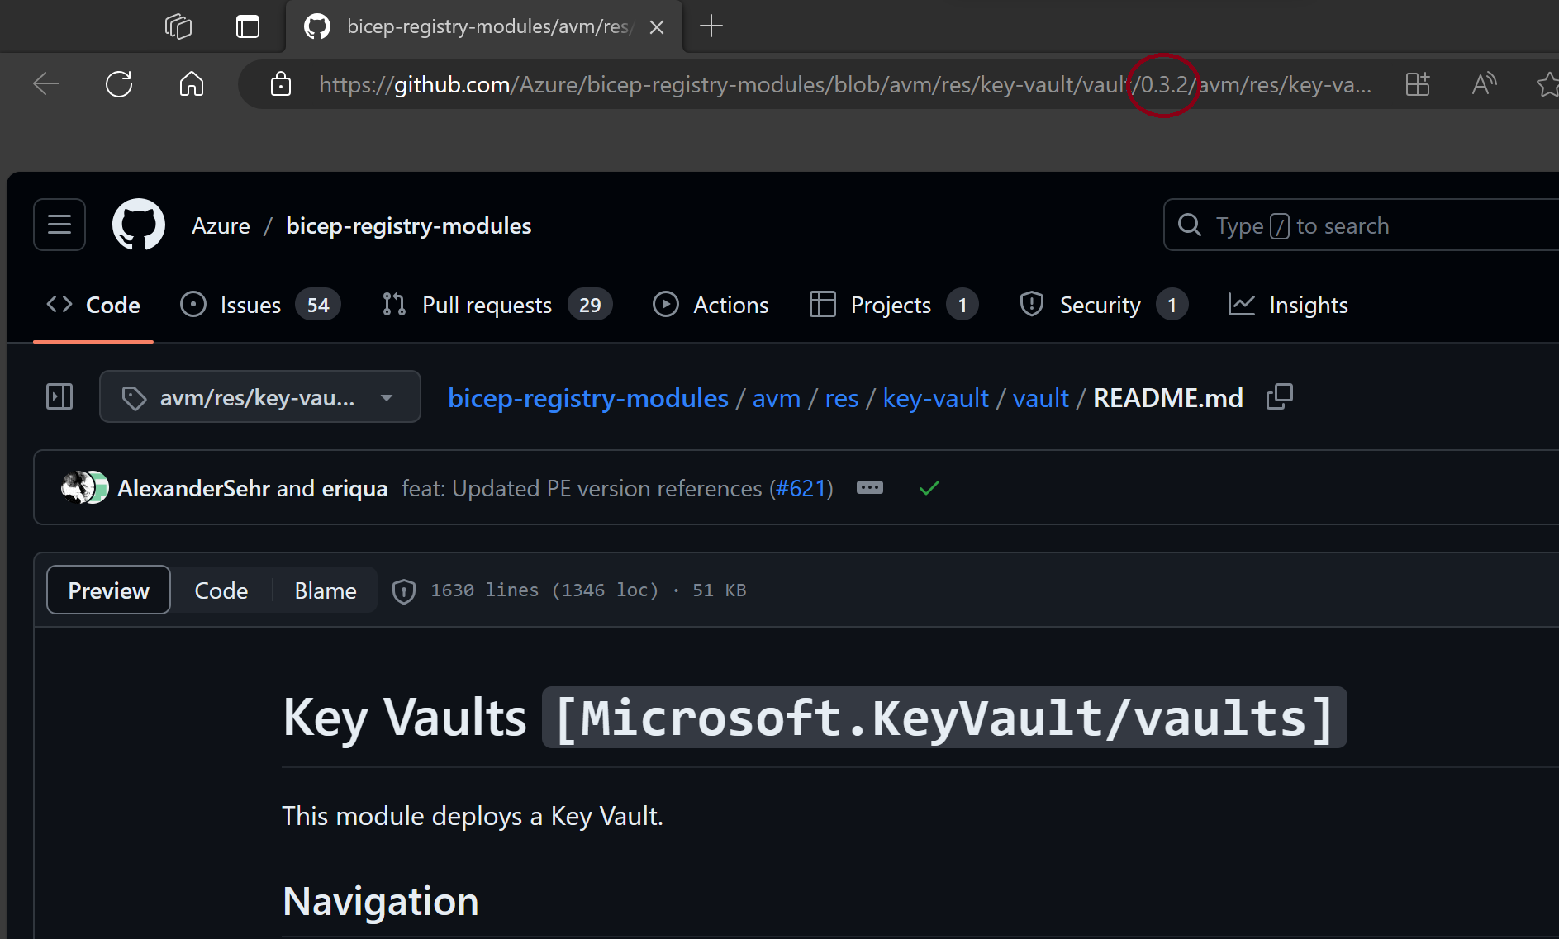Copy file path icon
The width and height of the screenshot is (1559, 939).
tap(1279, 397)
